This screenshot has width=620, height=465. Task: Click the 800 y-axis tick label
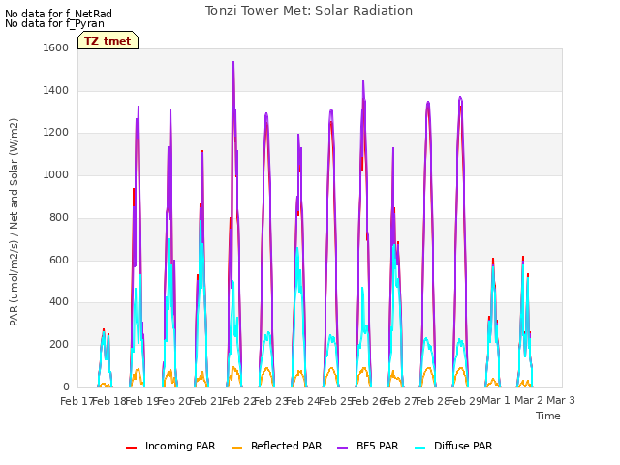[59, 217]
